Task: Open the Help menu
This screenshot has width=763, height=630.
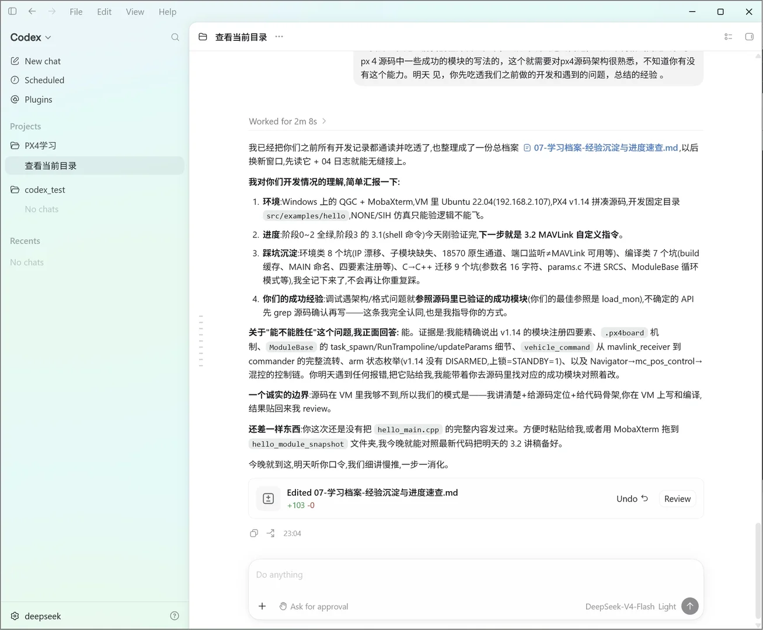Action: (x=168, y=12)
